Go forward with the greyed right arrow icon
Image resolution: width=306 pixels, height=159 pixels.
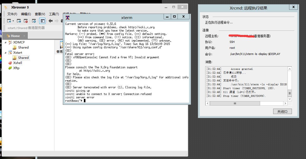click(57, 21)
